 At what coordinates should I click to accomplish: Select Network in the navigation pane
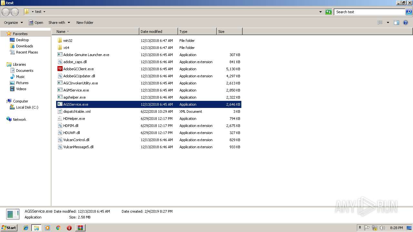tap(19, 120)
